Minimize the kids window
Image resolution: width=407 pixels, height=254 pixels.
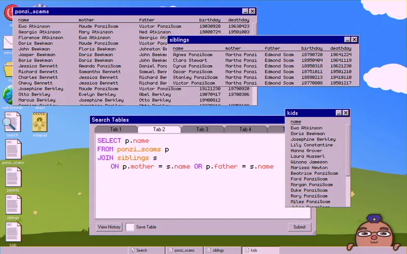[339, 113]
